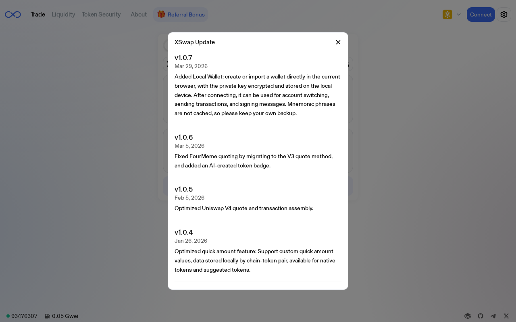Click the BNB chain network icon
The image size is (516, 322).
447,14
